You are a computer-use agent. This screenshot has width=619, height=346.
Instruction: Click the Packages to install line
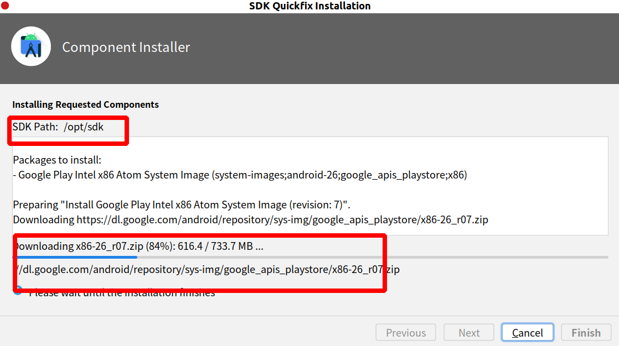[x=57, y=160]
